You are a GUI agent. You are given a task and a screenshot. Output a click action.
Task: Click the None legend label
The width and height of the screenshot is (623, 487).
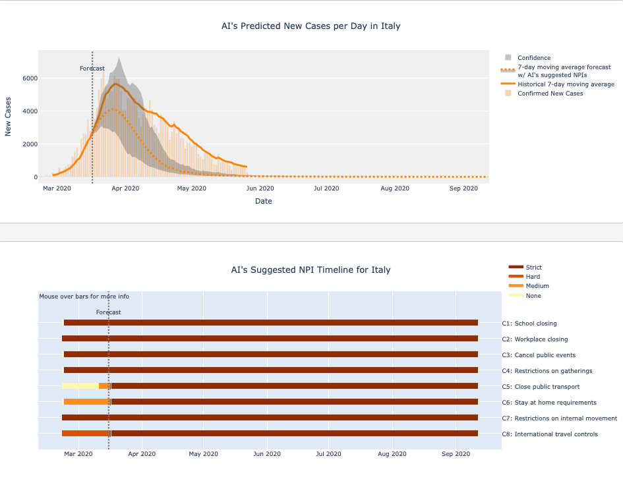(x=533, y=296)
